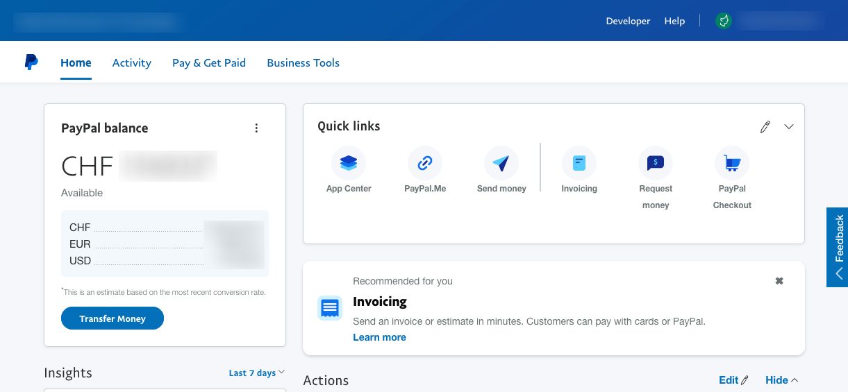Click Learn more under Invoicing
The width and height of the screenshot is (848, 392).
tap(379, 337)
